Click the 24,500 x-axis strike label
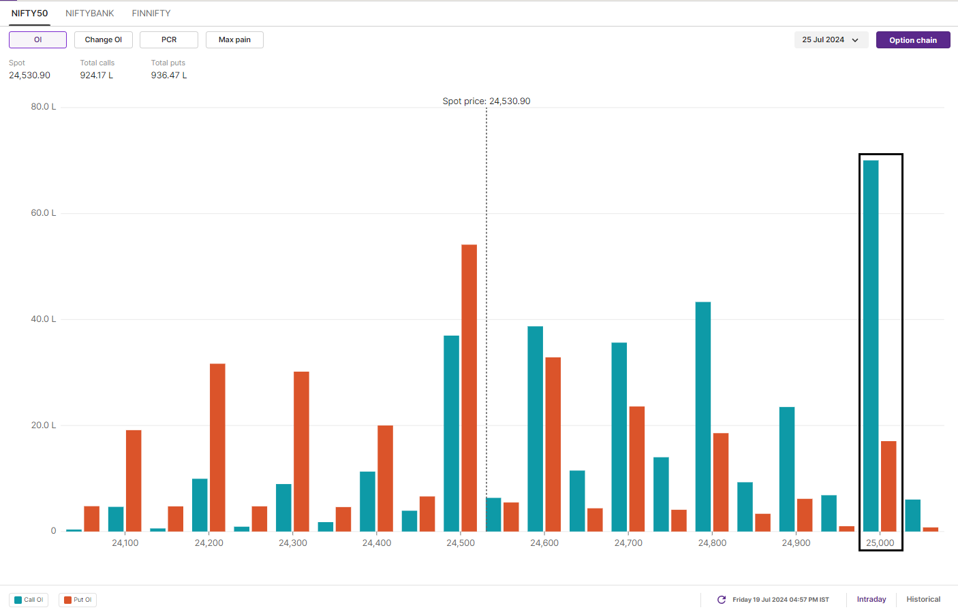 click(x=461, y=543)
